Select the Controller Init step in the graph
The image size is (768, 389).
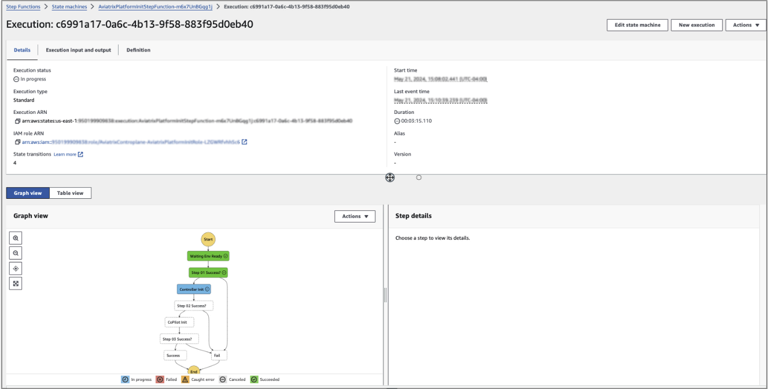(x=194, y=288)
